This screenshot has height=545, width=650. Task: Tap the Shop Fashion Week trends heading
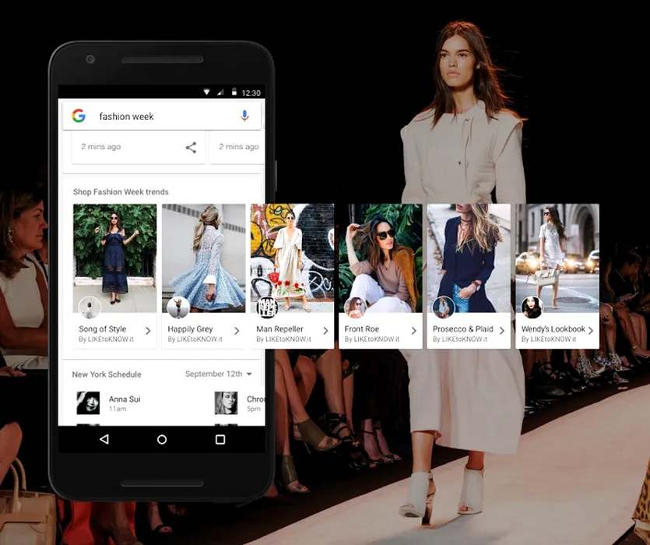coord(121,192)
